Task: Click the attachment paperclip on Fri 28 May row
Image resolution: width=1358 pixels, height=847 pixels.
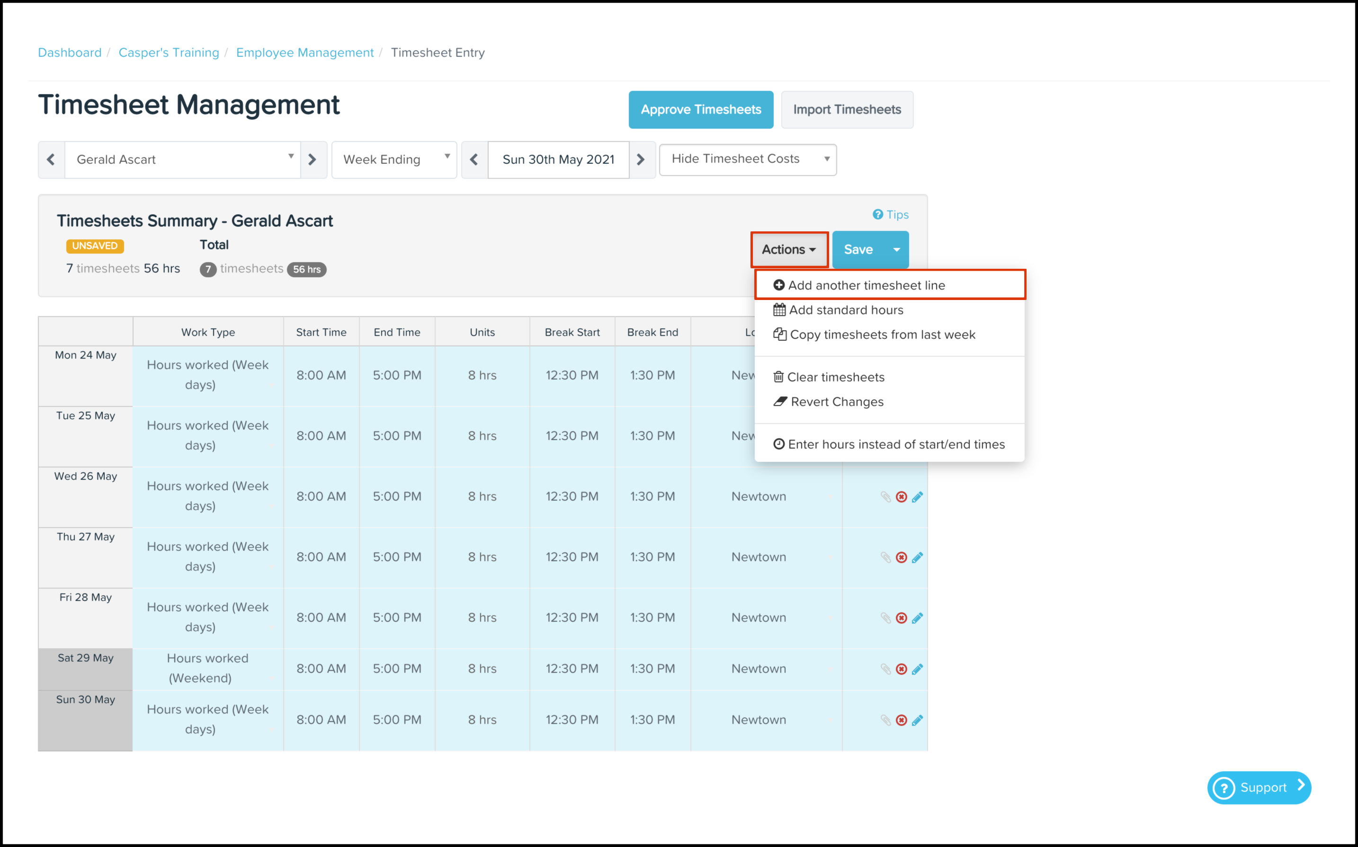Action: pyautogui.click(x=885, y=618)
